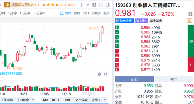The image size is (194, 104).
Task: Apply the BBI indicator
Action: [x=68, y=100]
